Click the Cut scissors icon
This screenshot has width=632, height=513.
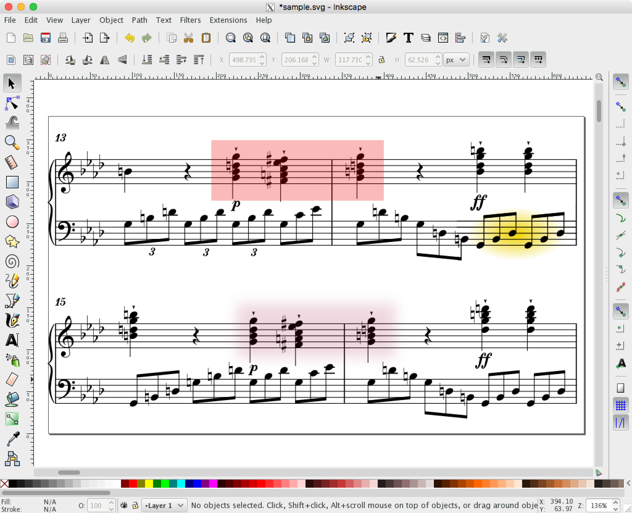(189, 38)
